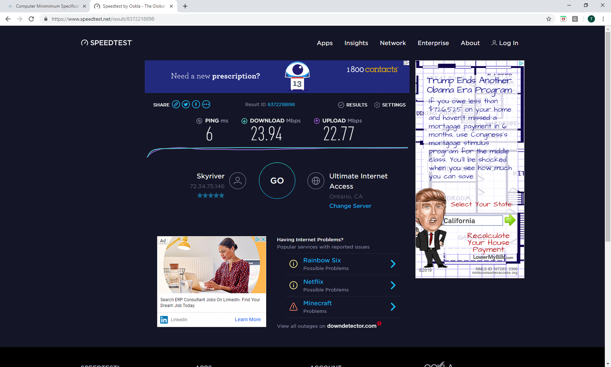Click the green arrow in the mortgage ad
This screenshot has height=367, width=611.
click(x=510, y=220)
